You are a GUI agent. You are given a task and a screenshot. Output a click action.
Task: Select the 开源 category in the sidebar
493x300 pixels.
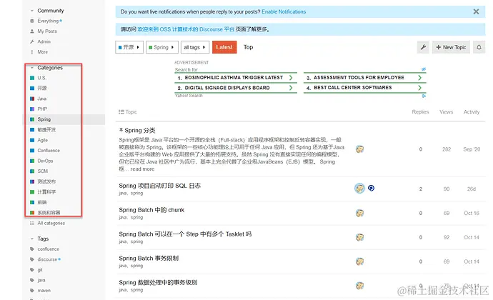[42, 88]
